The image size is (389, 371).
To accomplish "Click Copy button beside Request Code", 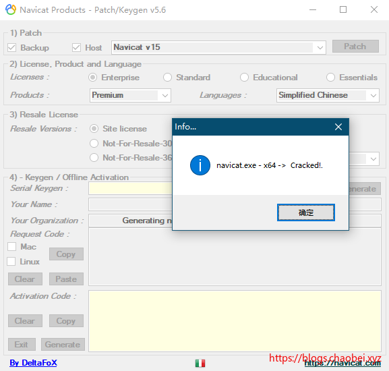I will tap(66, 254).
